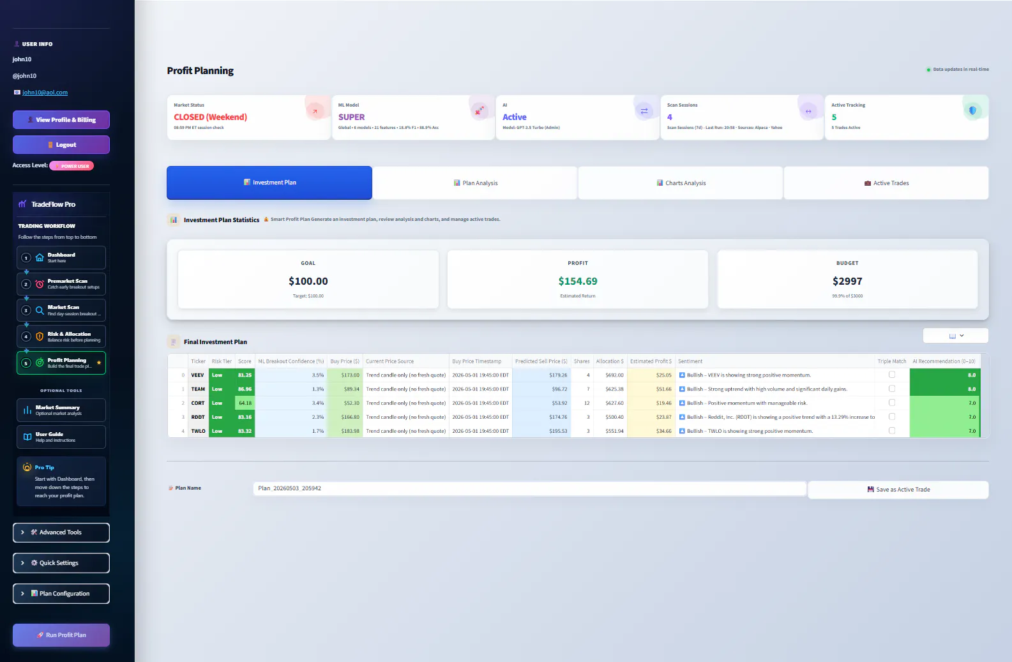Image resolution: width=1012 pixels, height=662 pixels.
Task: Click the Plan Name input field
Action: point(529,488)
